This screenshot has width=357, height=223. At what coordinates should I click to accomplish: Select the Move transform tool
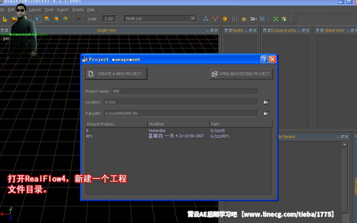coord(47,19)
